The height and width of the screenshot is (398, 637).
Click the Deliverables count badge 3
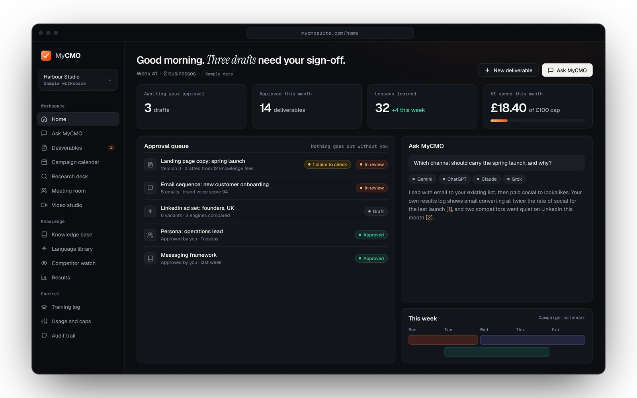coord(111,148)
